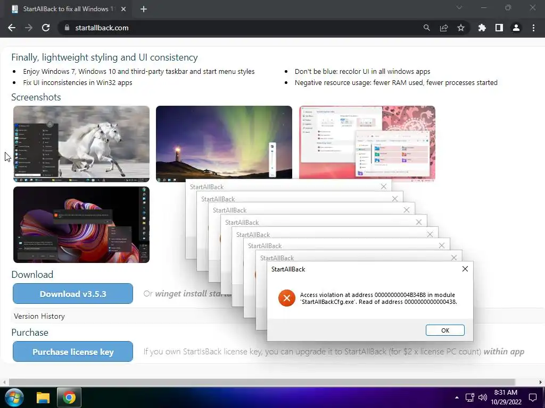Image resolution: width=545 pixels, height=408 pixels.
Task: Click the 'within app' italic text
Action: [x=504, y=352]
